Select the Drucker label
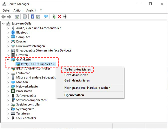This screenshot has width=168, height=129. pos(22,41)
